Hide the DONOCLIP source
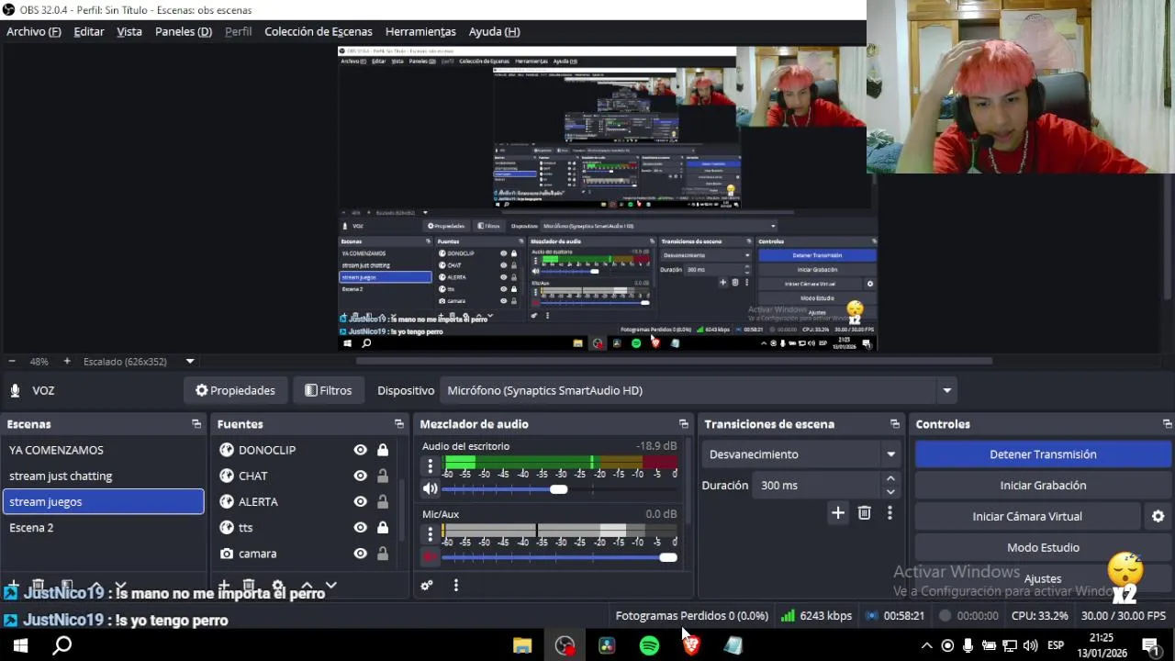1175x661 pixels. click(x=360, y=450)
